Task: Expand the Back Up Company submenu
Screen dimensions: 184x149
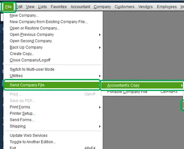Action: [x=53, y=48]
